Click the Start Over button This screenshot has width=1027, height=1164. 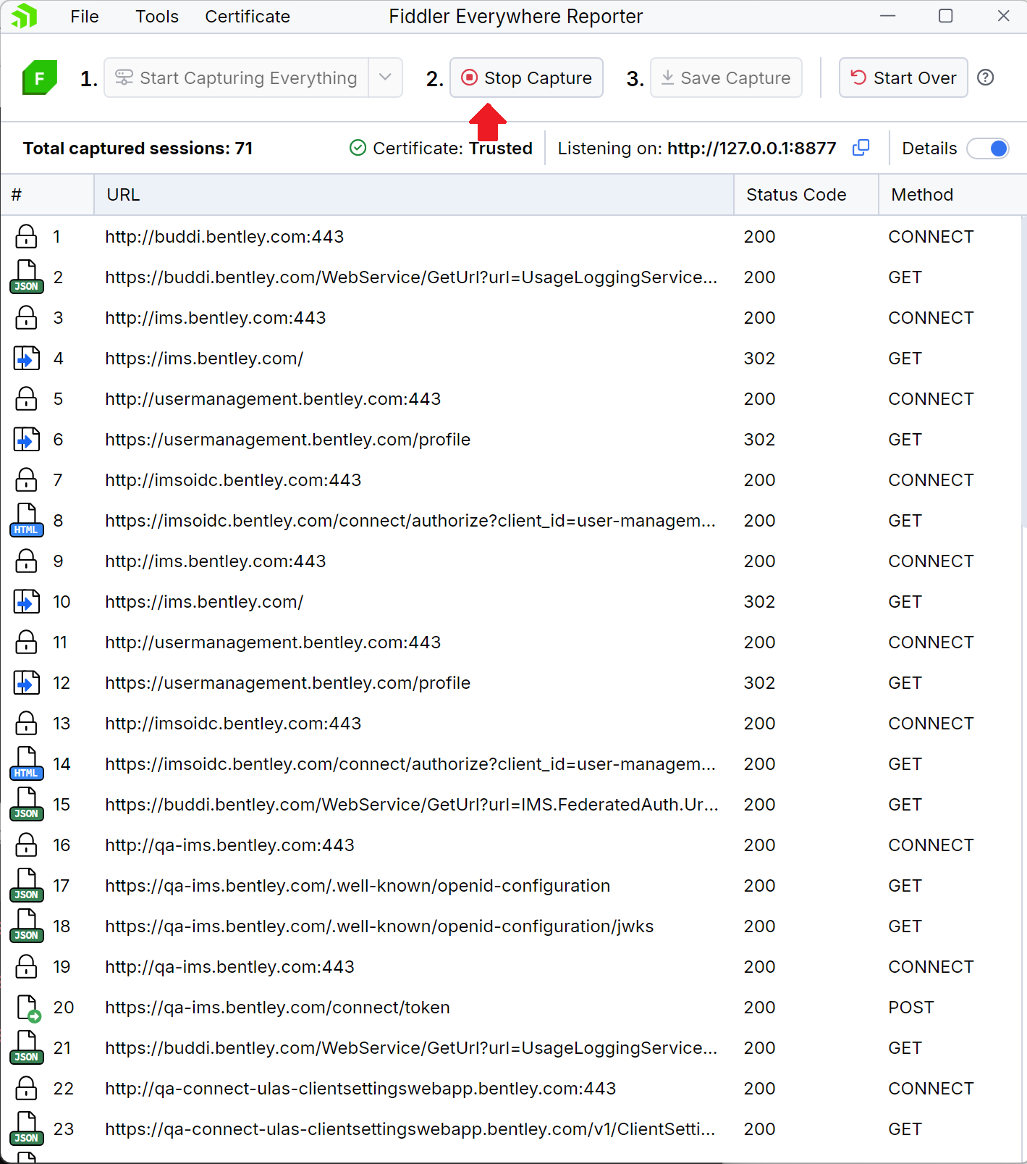pyautogui.click(x=903, y=78)
